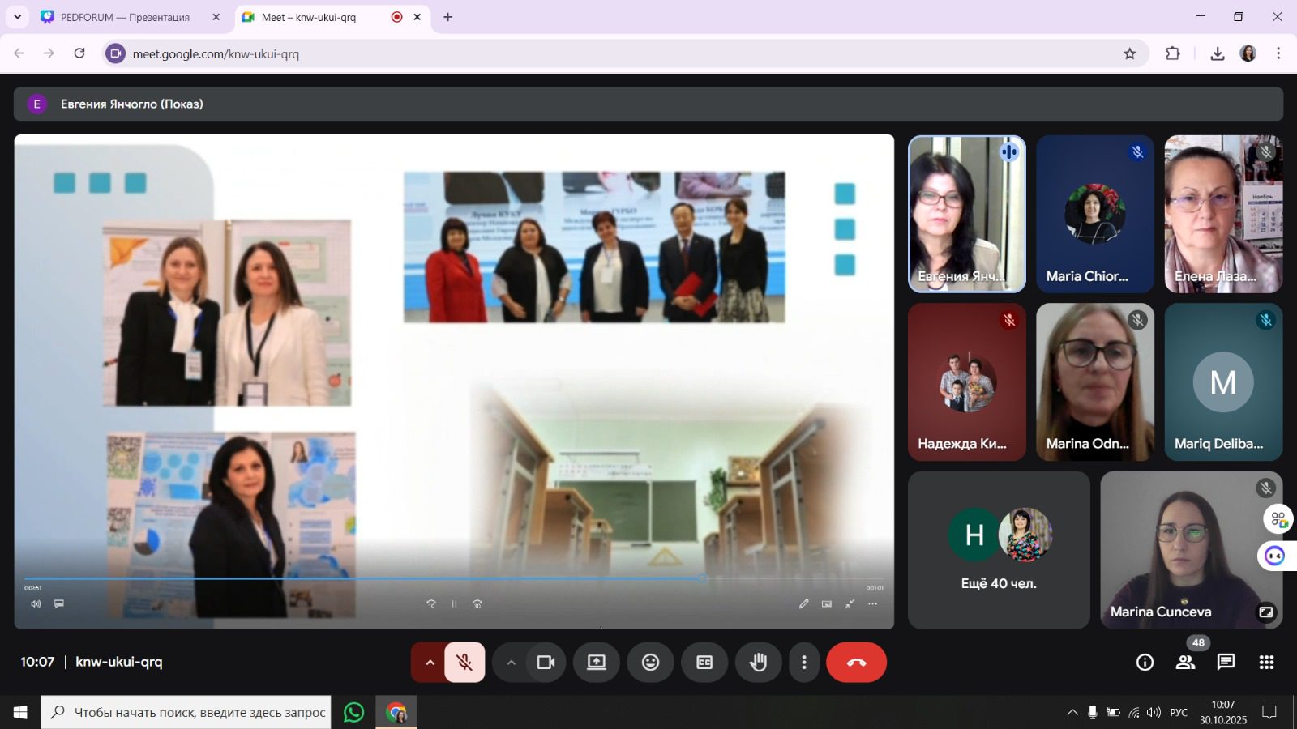Expand video settings arrow beside camera
The image size is (1297, 729).
(x=511, y=663)
